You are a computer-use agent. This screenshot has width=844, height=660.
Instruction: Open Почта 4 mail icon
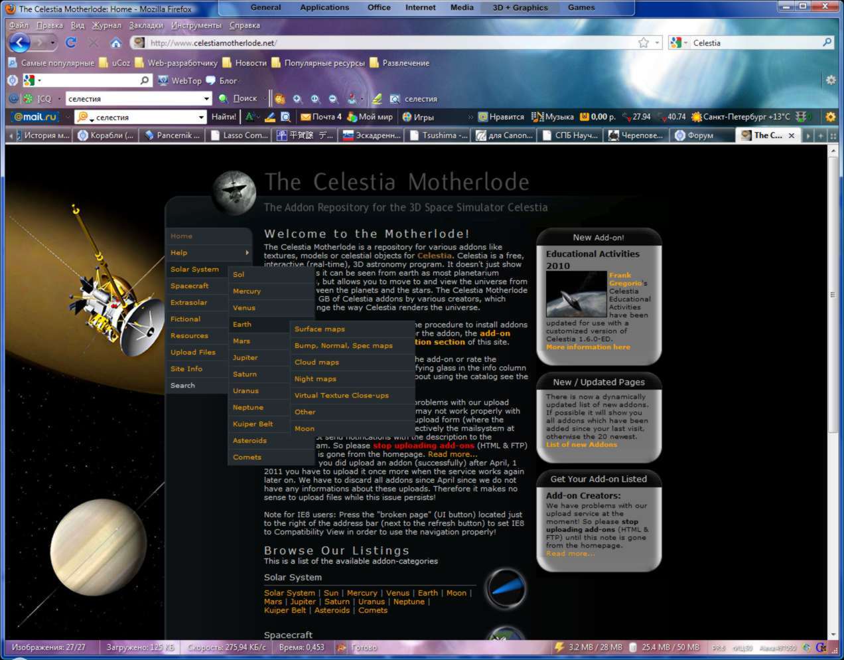(x=321, y=117)
